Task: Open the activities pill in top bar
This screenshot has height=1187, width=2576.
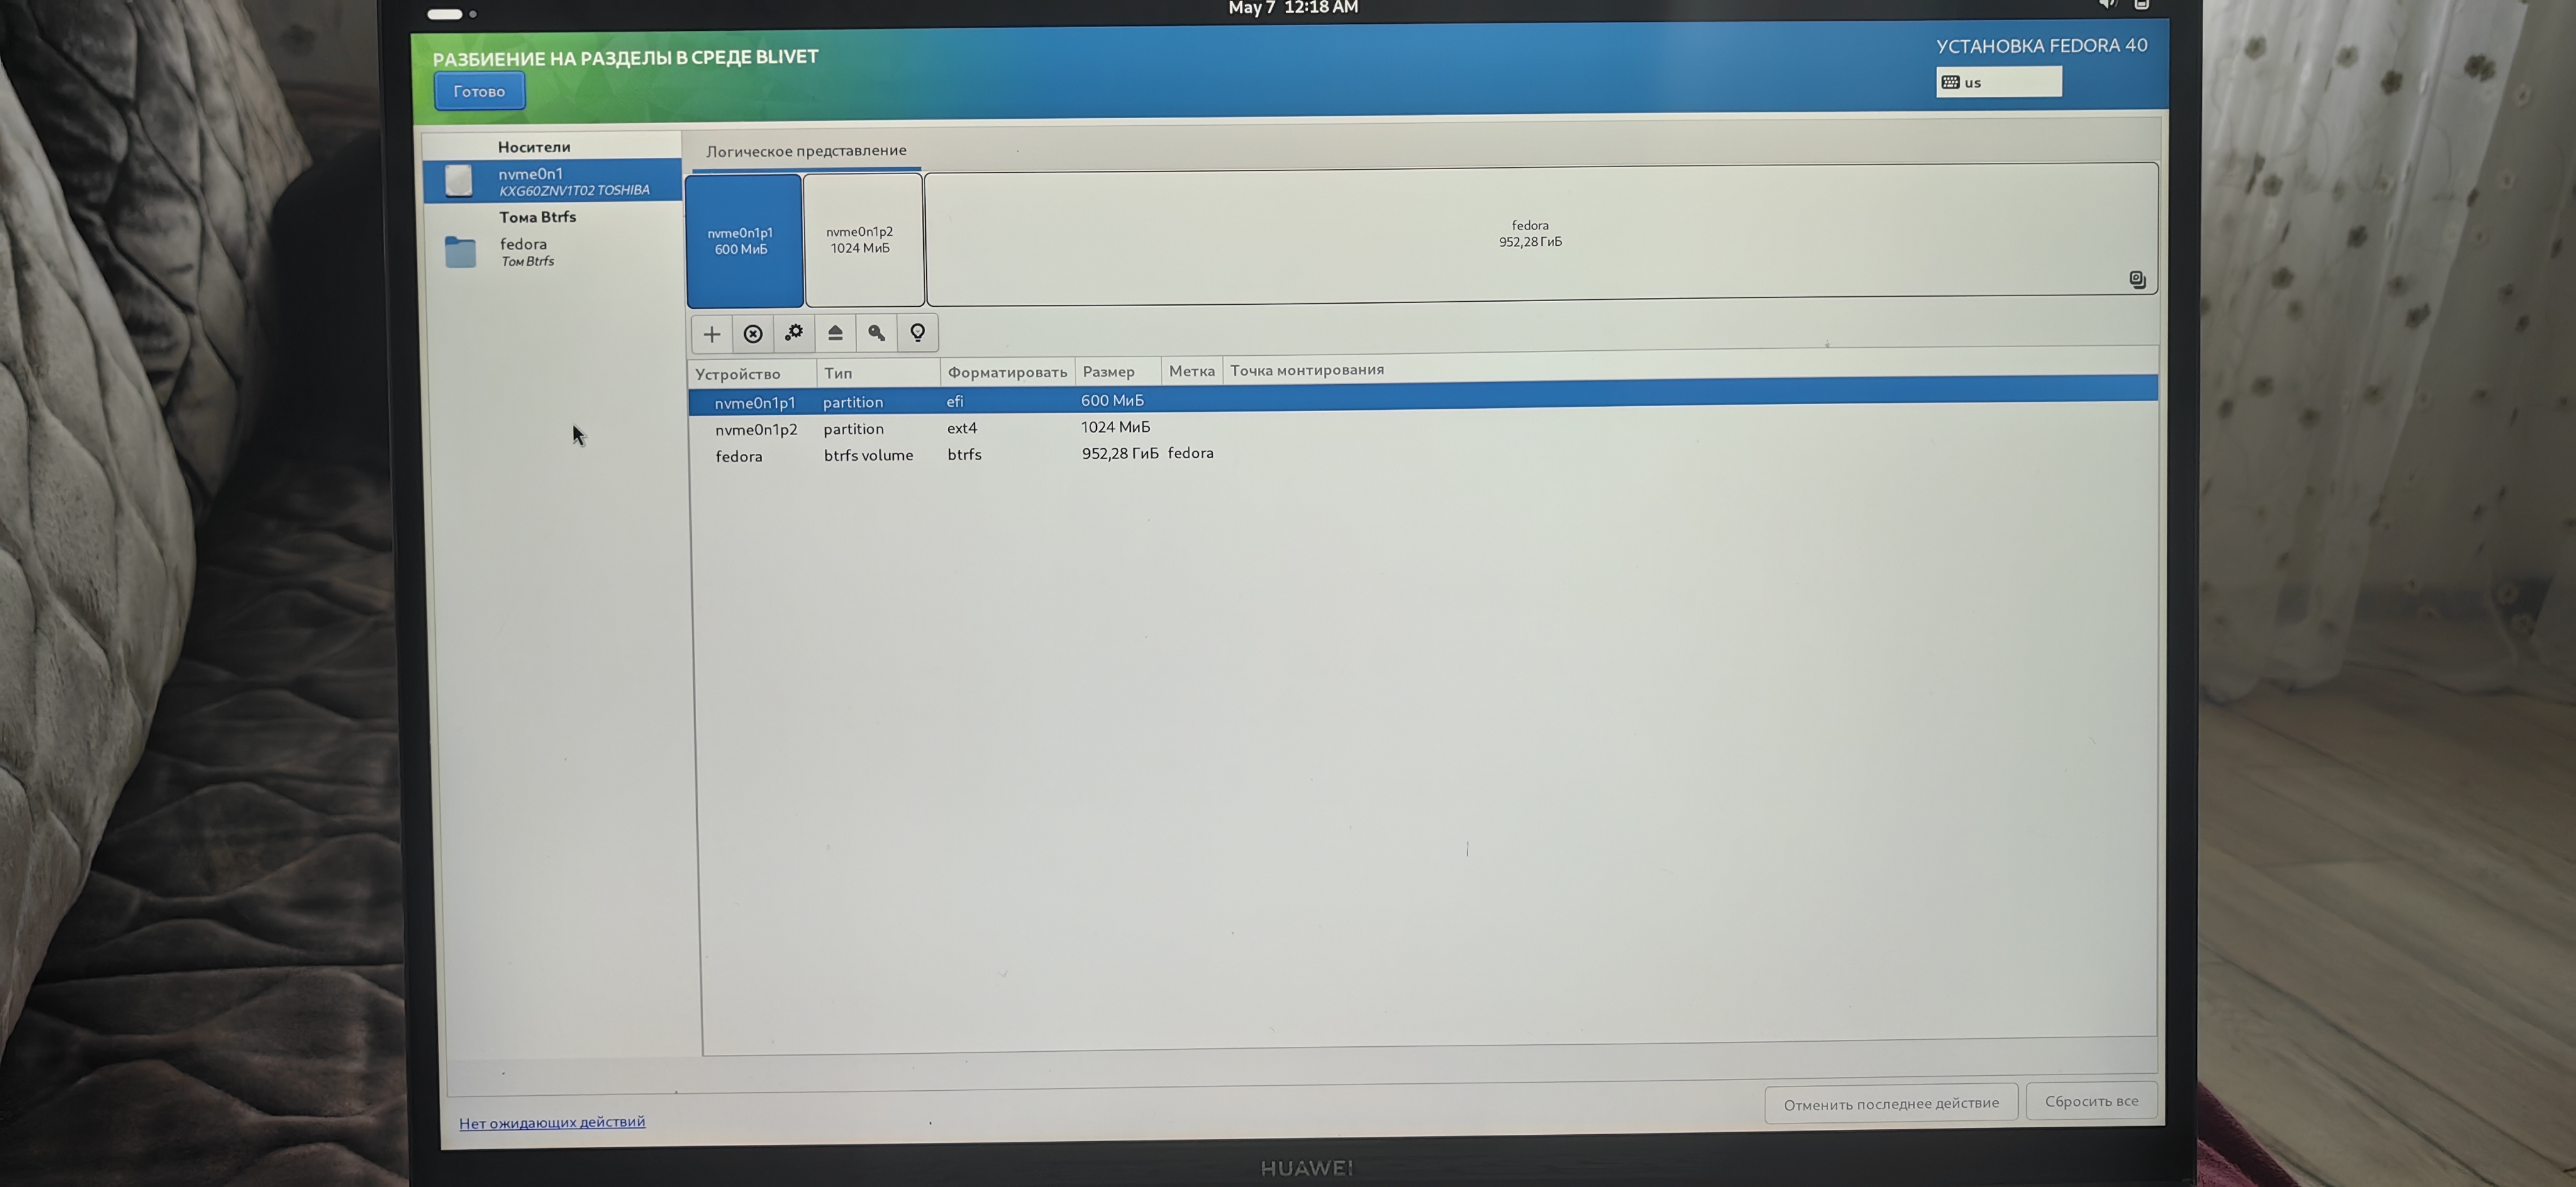Action: tap(444, 14)
